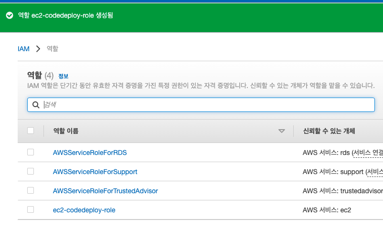This screenshot has height=231, width=383.
Task: Check the AWSServiceRoleForRDS row checkbox
Action: coord(31,152)
